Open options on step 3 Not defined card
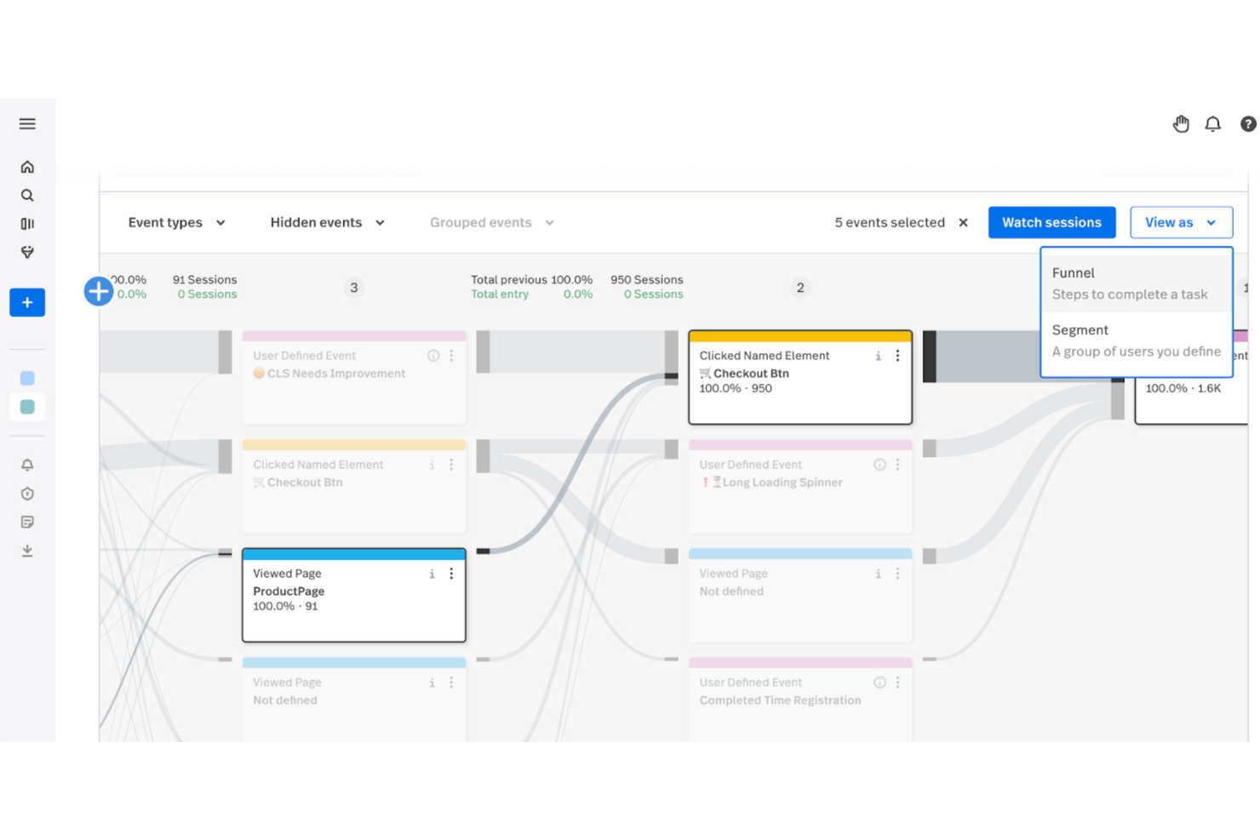Screen dimensions: 1260x840 point(451,683)
